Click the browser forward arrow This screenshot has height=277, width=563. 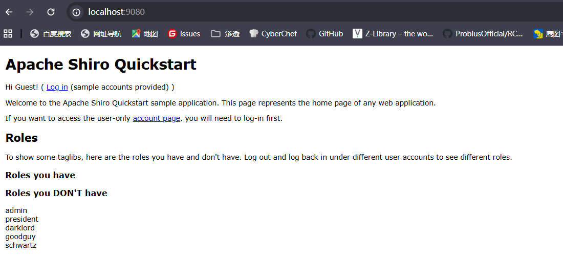[x=30, y=12]
